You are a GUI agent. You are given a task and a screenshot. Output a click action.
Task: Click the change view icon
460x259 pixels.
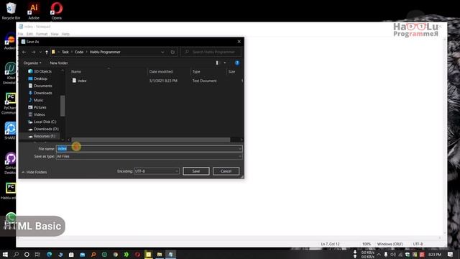tap(217, 63)
